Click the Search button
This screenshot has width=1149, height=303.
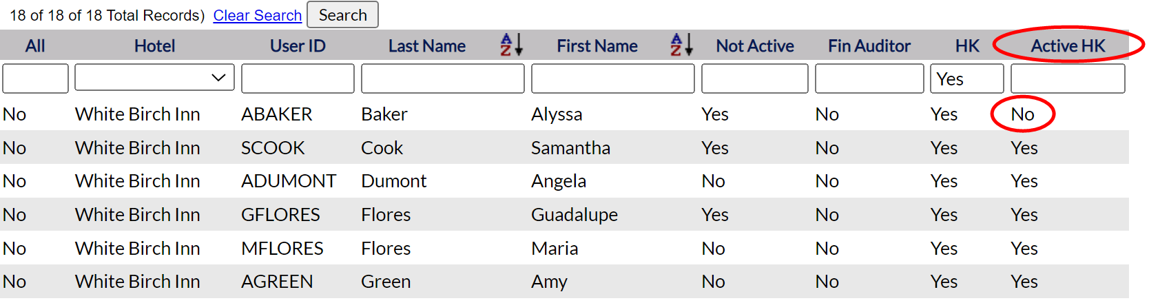[x=342, y=15]
